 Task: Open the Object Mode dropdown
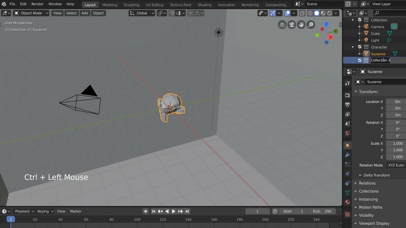31,13
